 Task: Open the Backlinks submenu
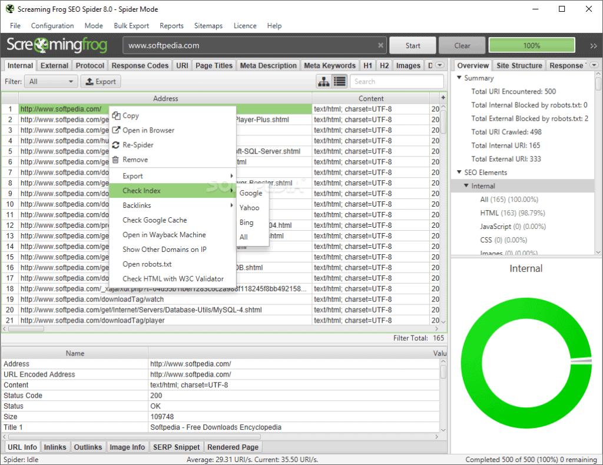173,205
